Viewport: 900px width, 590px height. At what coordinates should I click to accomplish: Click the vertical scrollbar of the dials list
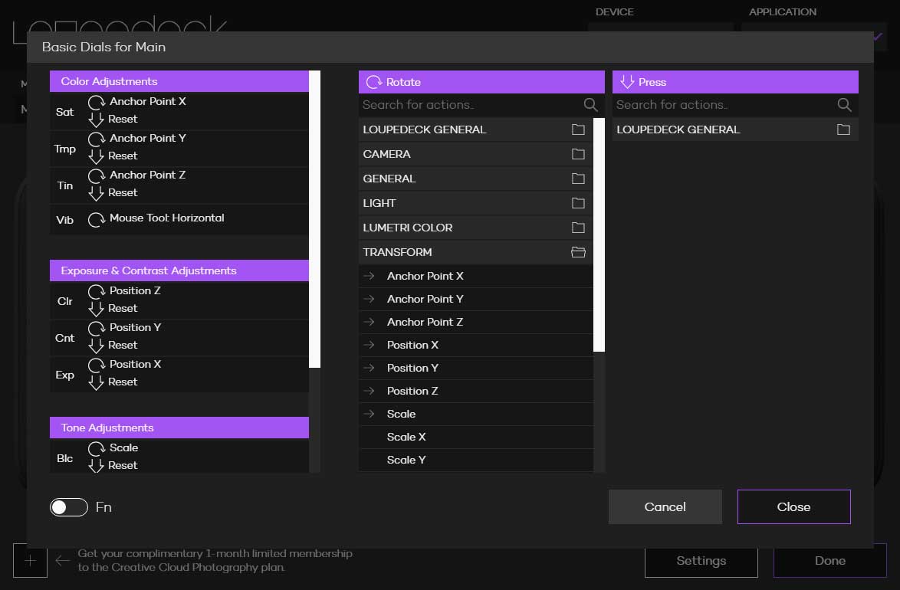coord(314,218)
